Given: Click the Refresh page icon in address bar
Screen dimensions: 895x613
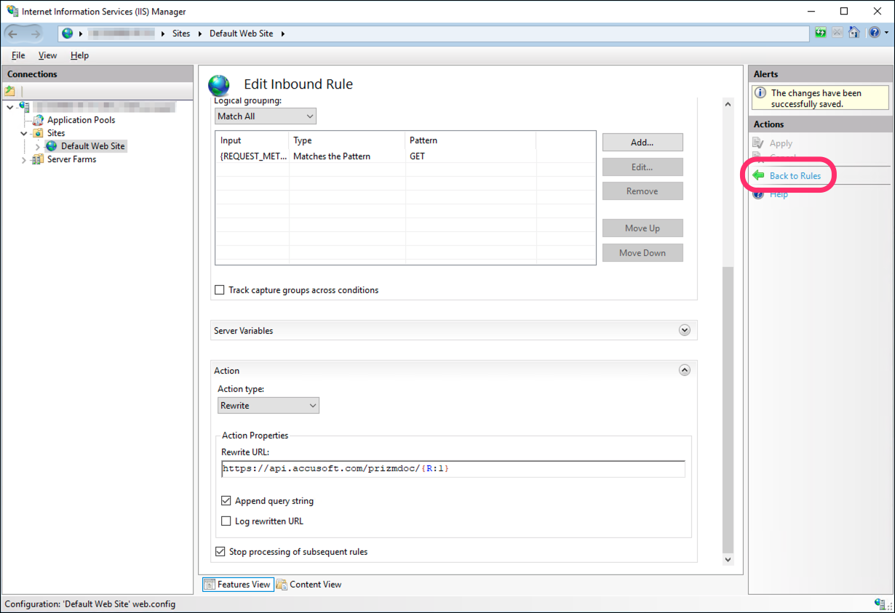Looking at the screenshot, I should tap(821, 33).
